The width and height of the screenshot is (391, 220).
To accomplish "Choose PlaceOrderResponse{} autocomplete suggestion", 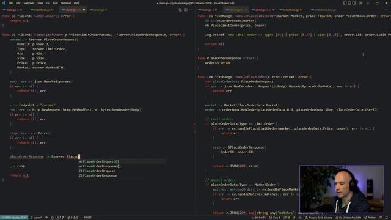I will click(122, 166).
